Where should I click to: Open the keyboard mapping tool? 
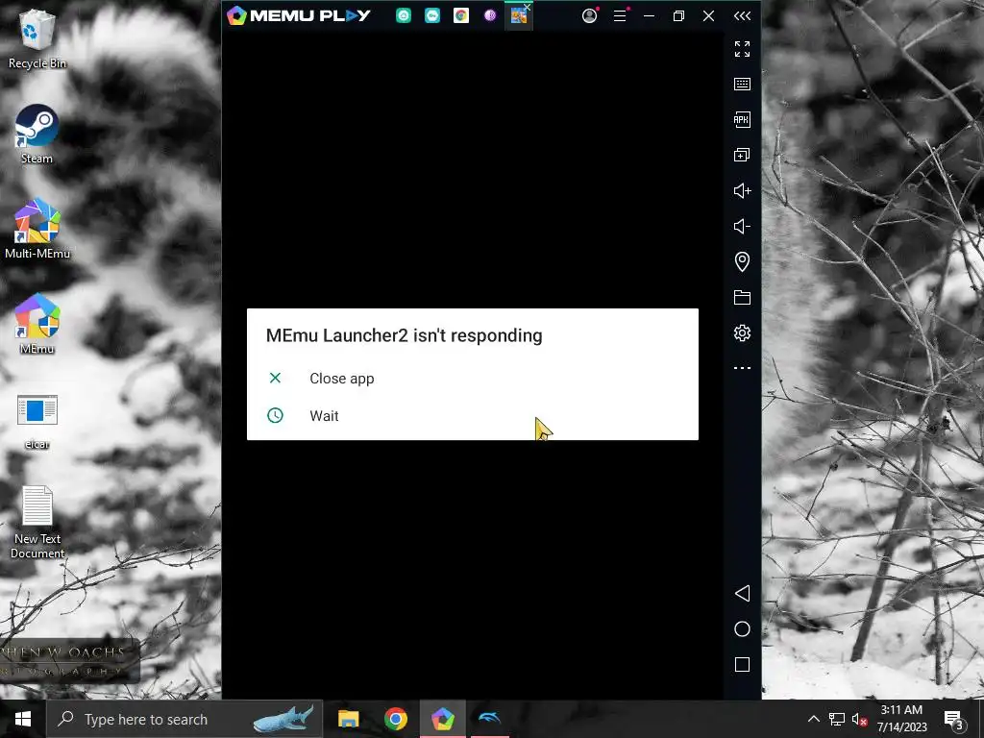pyautogui.click(x=743, y=85)
